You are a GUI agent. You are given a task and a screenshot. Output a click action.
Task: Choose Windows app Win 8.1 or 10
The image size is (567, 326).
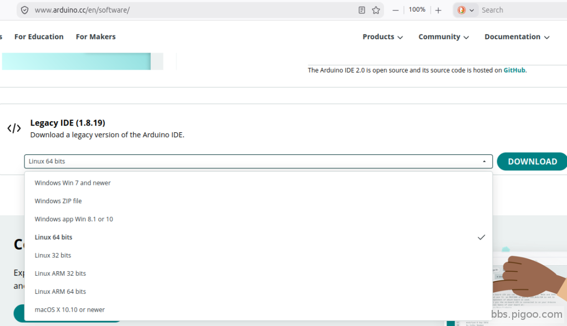pyautogui.click(x=258, y=219)
